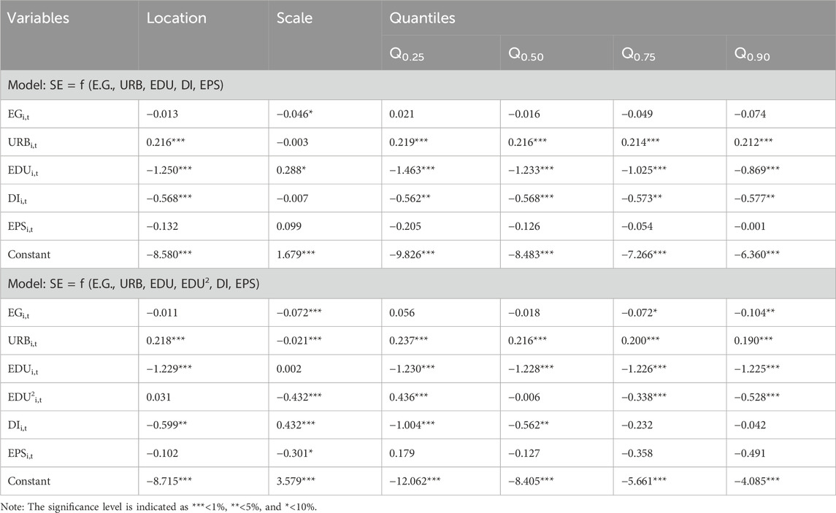
Task: Click the cell −0.528***
Action: (x=757, y=398)
